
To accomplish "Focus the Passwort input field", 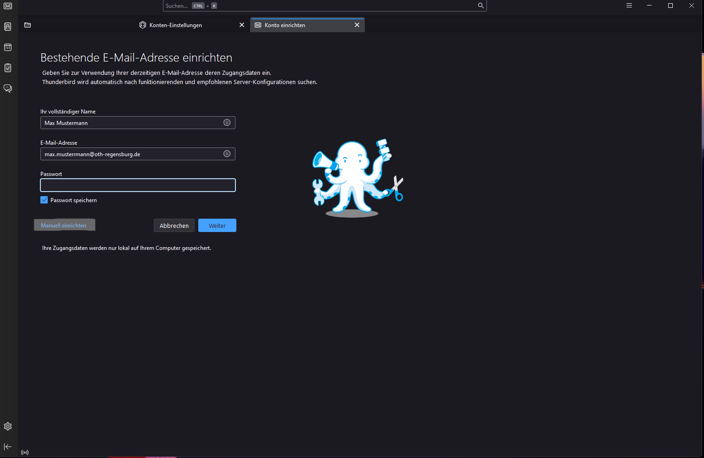I will pyautogui.click(x=138, y=185).
